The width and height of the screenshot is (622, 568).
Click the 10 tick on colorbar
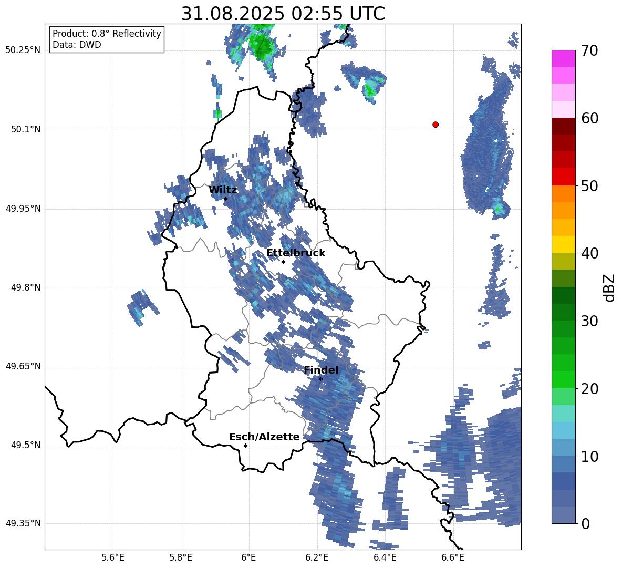tap(589, 456)
